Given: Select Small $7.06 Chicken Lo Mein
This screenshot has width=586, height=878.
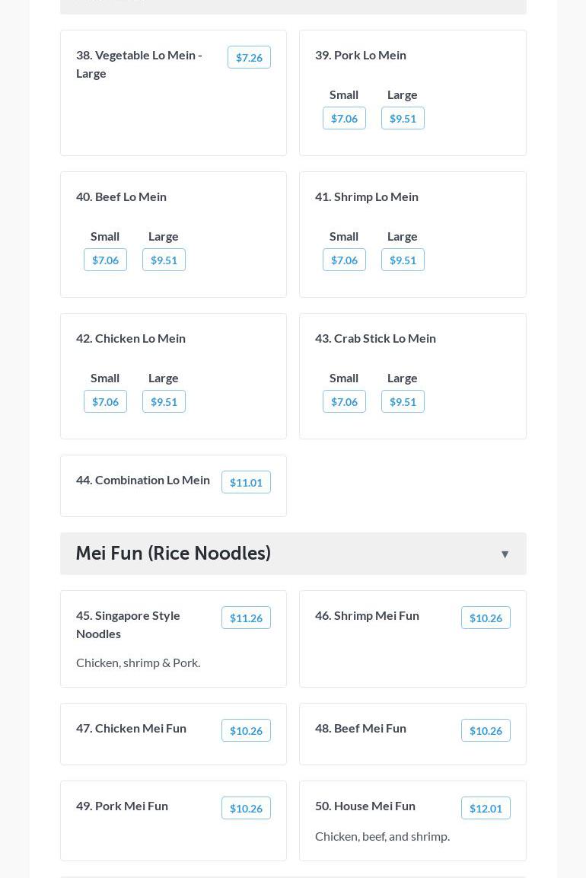Looking at the screenshot, I should (x=105, y=402).
